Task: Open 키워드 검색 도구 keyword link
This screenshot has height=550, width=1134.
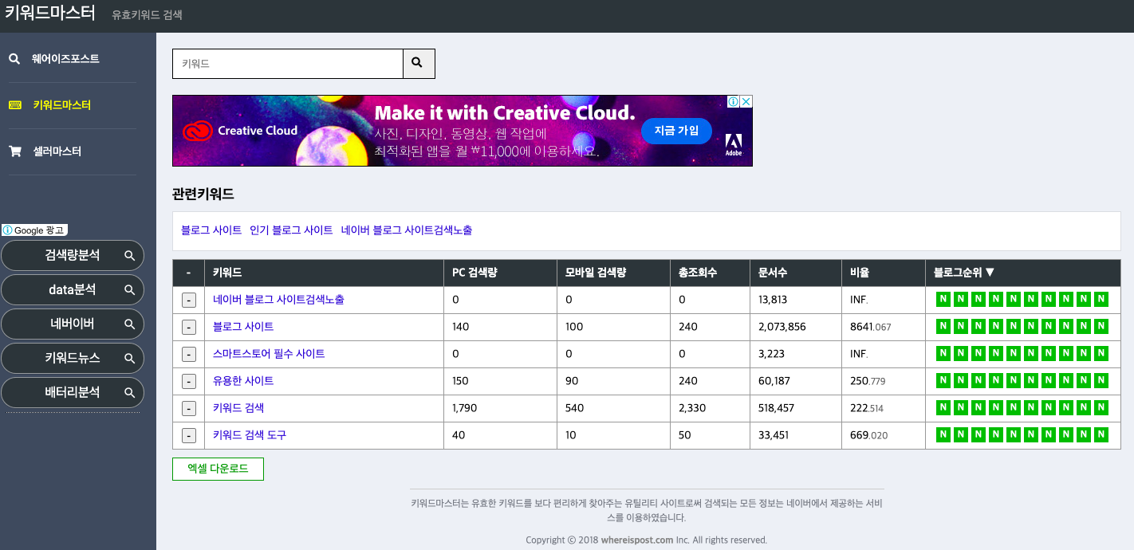Action: 250,435
